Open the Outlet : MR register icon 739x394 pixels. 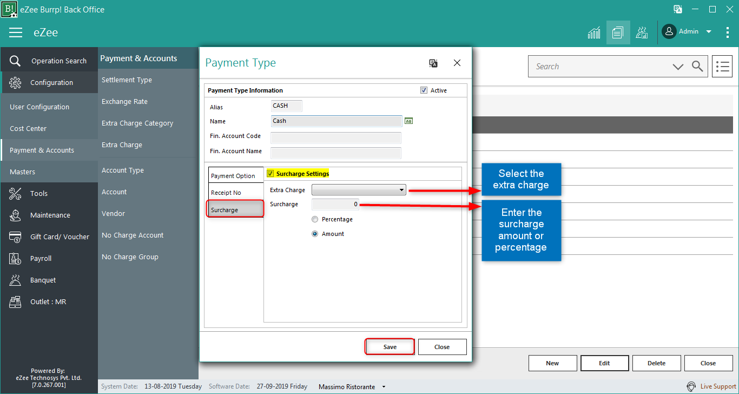coord(15,301)
